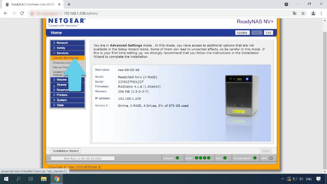Click model text ReadyNAS NV+ [X-RAID]
Image resolution: width=327 pixels, height=184 pixels.
click(x=137, y=77)
